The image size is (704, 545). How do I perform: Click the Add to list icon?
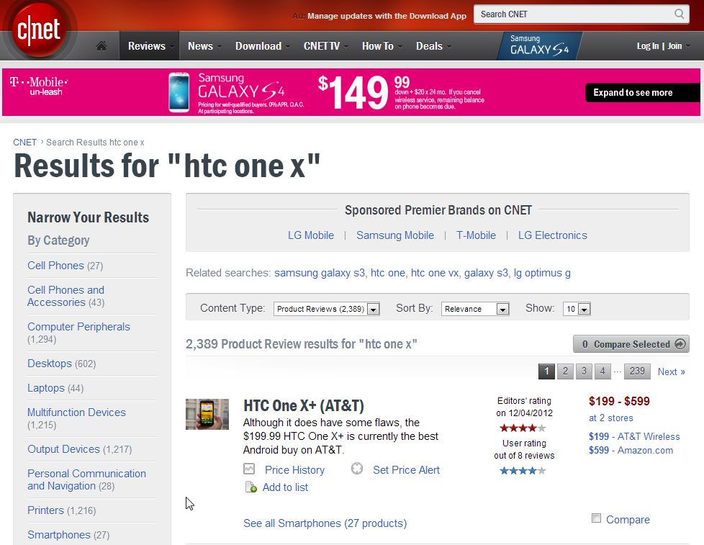tap(251, 487)
